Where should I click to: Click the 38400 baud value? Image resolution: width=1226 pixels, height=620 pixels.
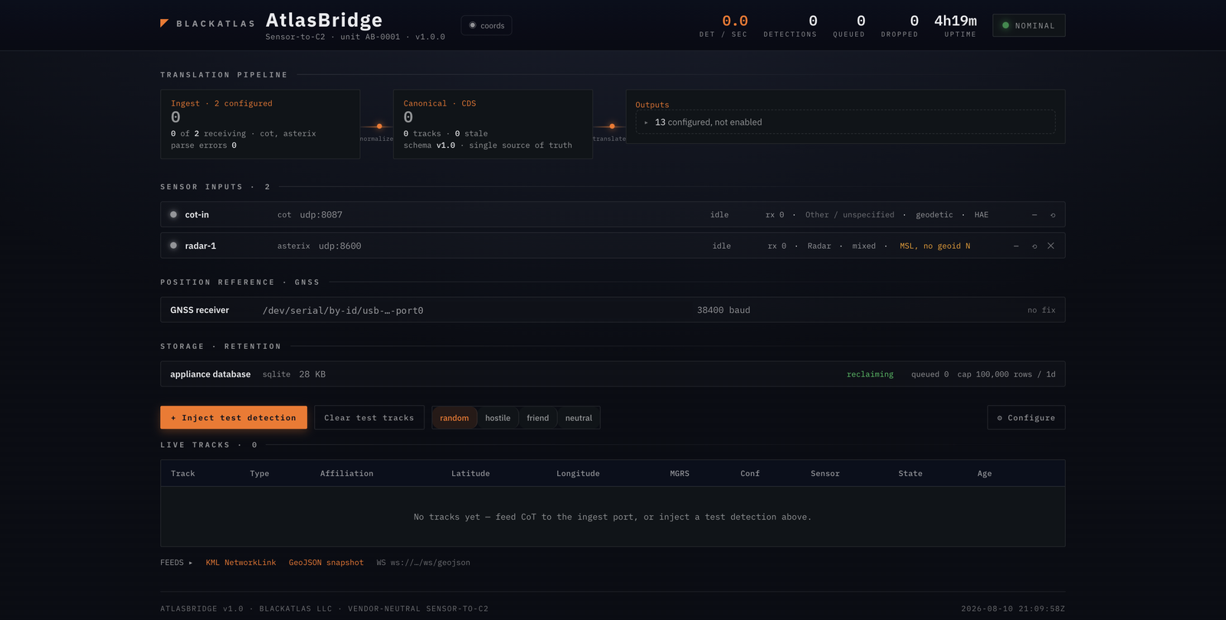(723, 310)
